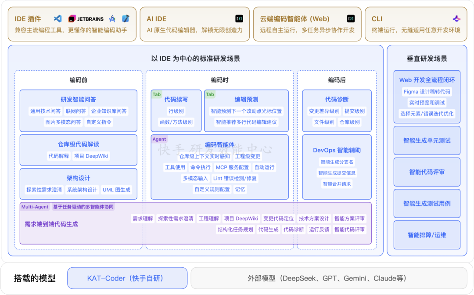Image resolution: width=474 pixels, height=295 pixels.
Task: Toggle the Tab badge on 编辑预测
Action: [209, 94]
